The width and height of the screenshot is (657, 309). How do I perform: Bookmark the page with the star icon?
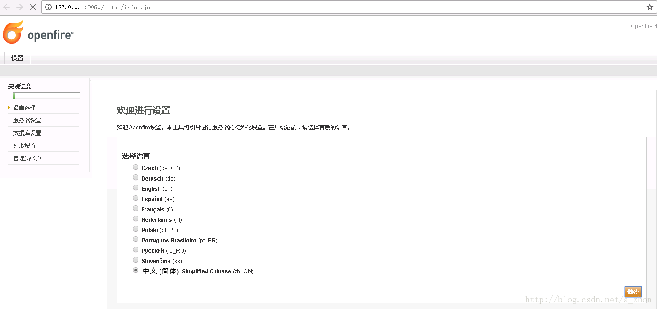click(x=650, y=7)
